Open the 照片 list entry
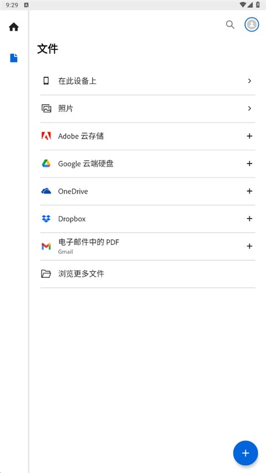266x473 pixels. 148,109
